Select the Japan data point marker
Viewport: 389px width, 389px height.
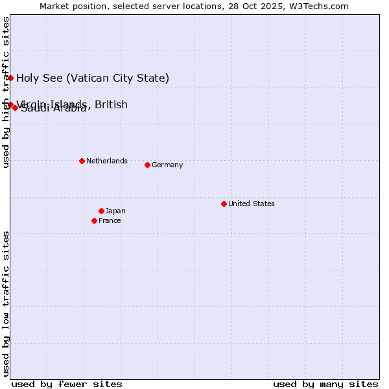click(x=101, y=211)
